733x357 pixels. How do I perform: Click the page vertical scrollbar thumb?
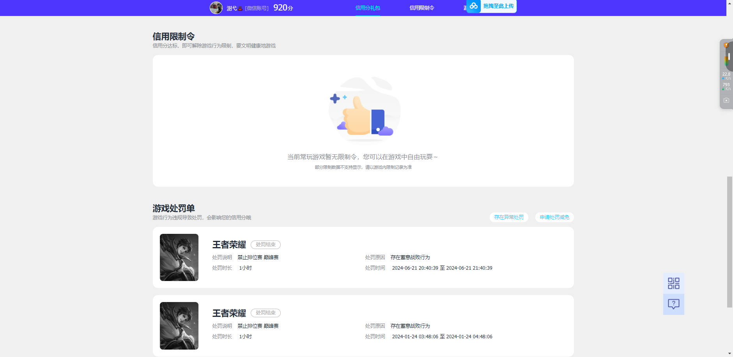[x=729, y=242]
